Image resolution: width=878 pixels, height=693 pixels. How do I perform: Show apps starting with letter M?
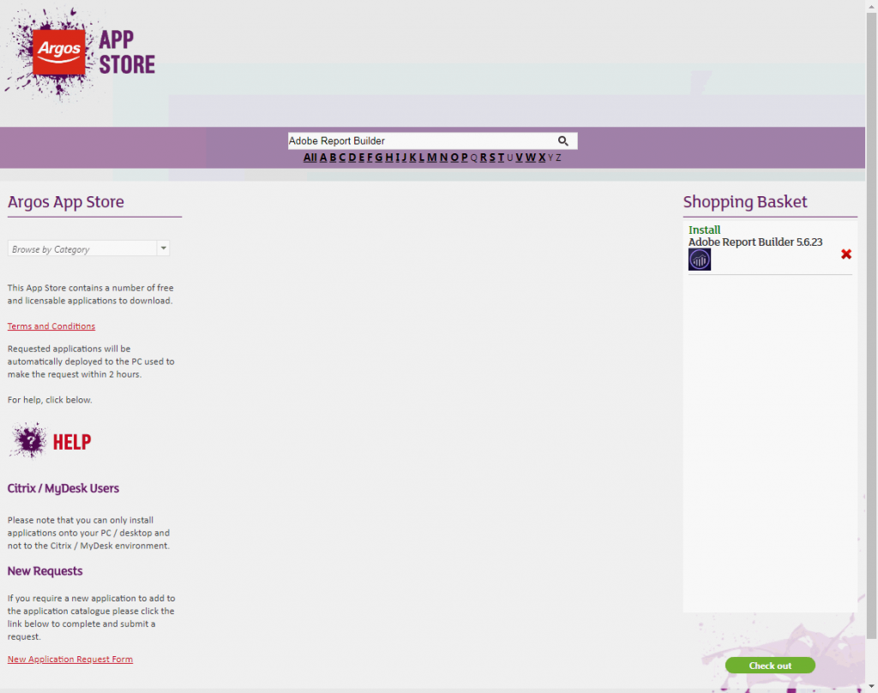pyautogui.click(x=432, y=158)
